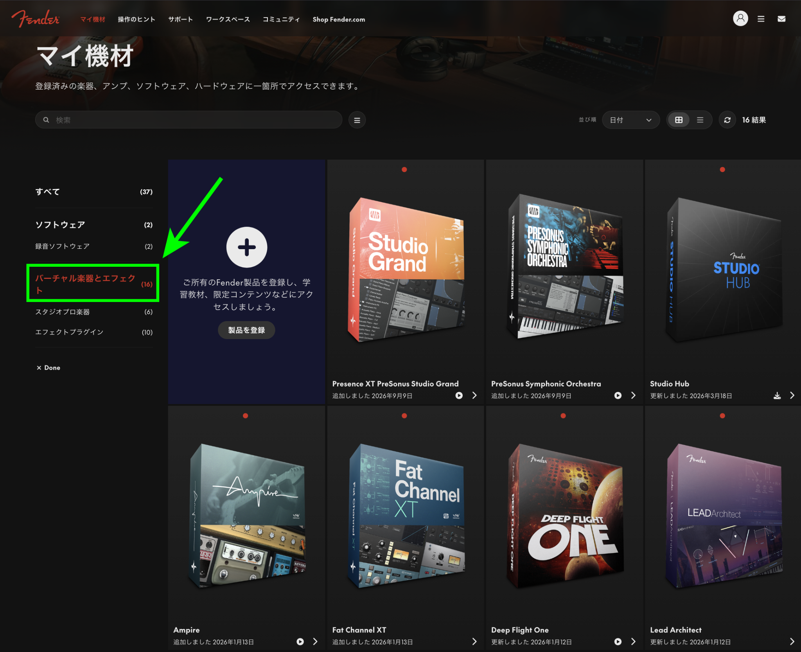This screenshot has height=652, width=801.
Task: Open the mail envelope icon
Action: (x=781, y=19)
